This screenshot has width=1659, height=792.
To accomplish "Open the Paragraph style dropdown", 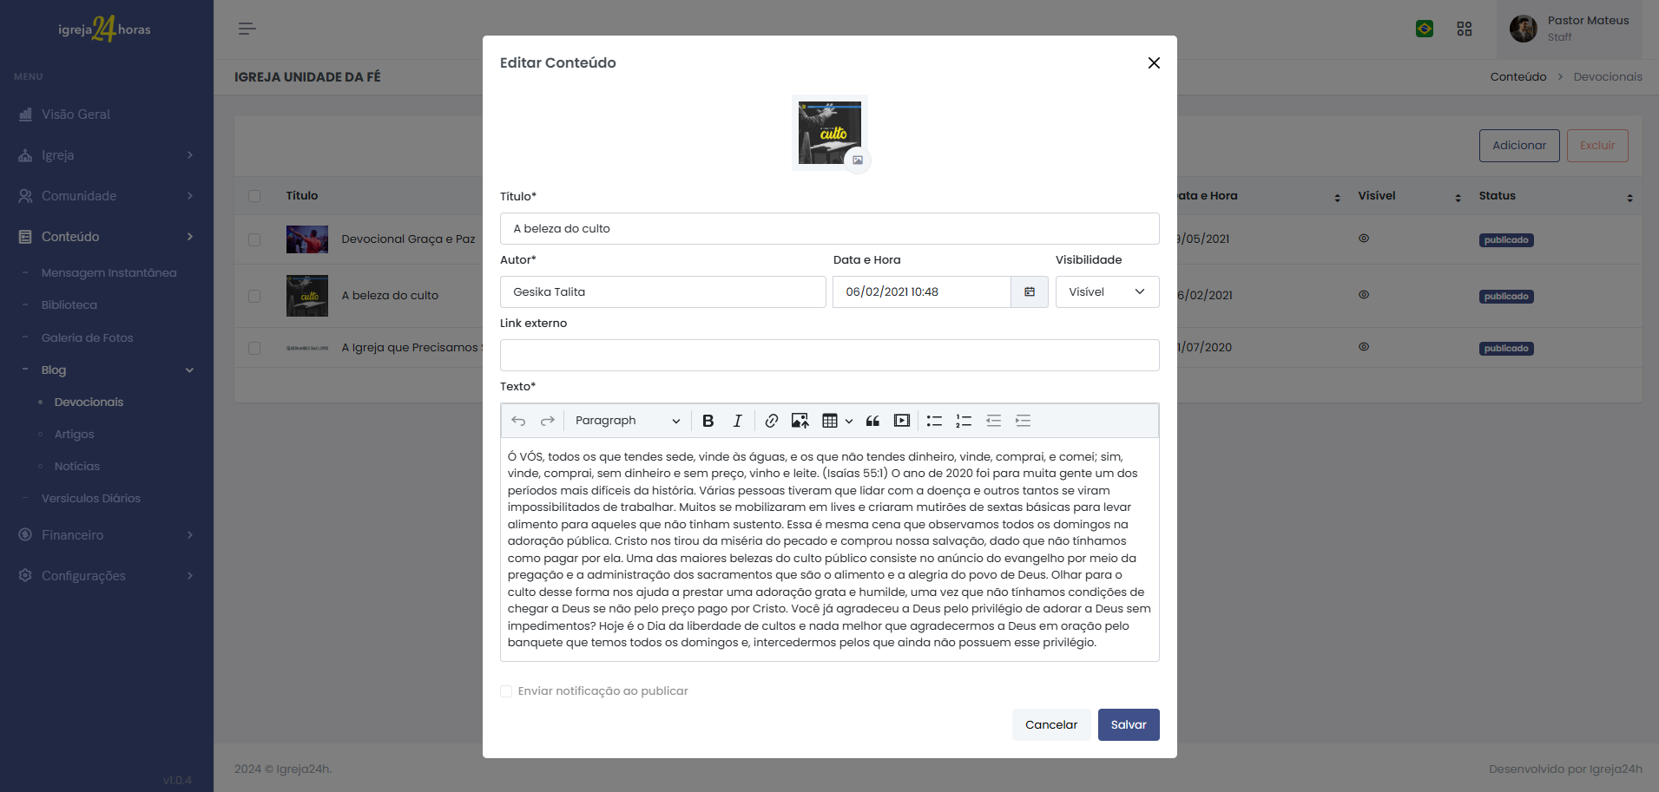I will 627,421.
